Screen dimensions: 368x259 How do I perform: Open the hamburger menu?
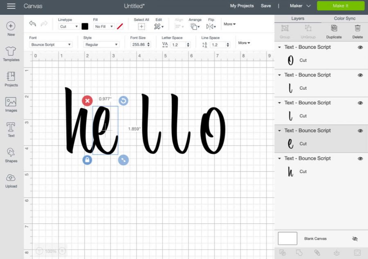11,6
